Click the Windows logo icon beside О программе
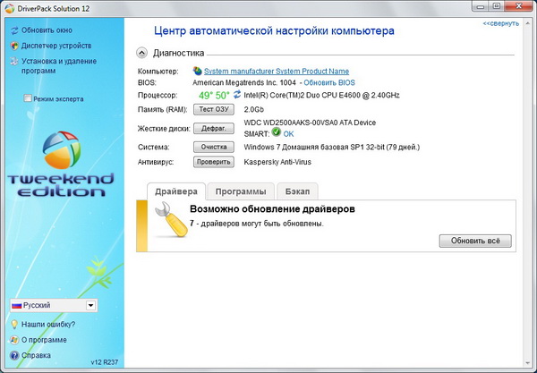Screen dimensions: 537x373 pos(13,340)
